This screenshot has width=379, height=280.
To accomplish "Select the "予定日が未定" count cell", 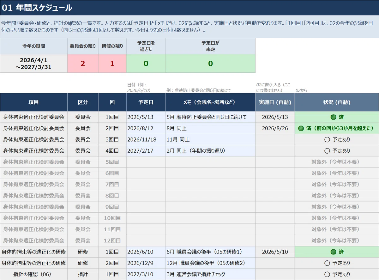I will 210,64.
